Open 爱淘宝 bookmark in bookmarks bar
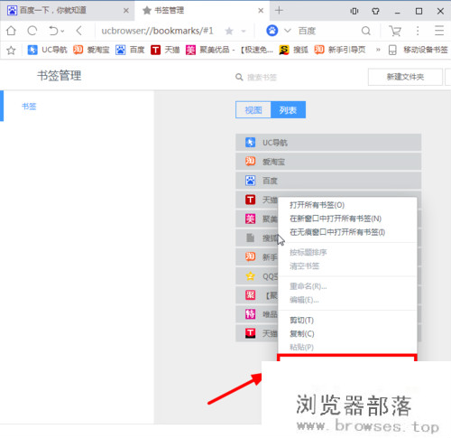 click(91, 50)
